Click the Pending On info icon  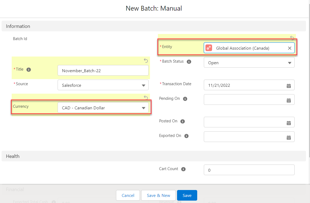[185, 99]
